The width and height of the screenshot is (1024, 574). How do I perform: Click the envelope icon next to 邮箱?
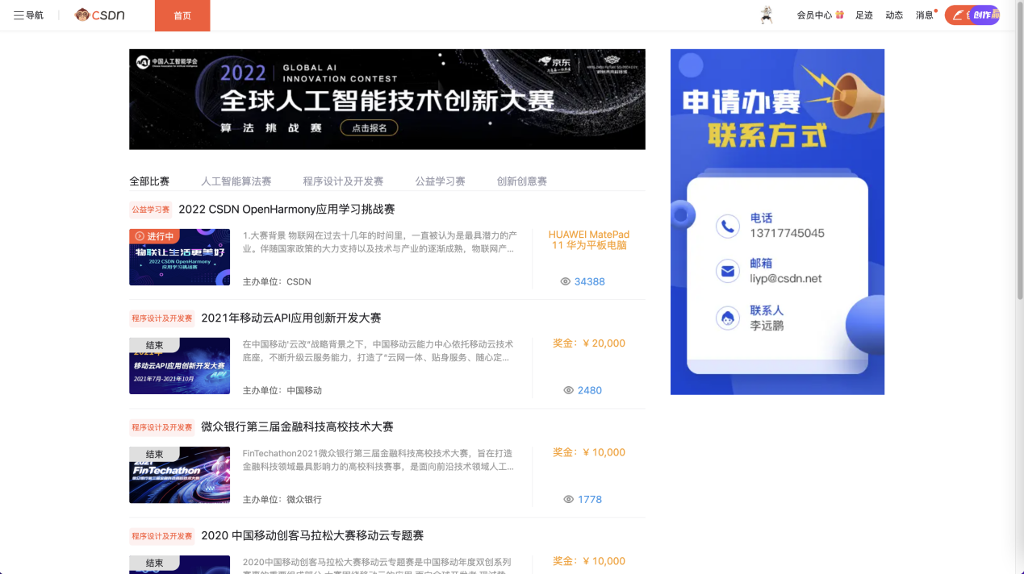click(728, 272)
